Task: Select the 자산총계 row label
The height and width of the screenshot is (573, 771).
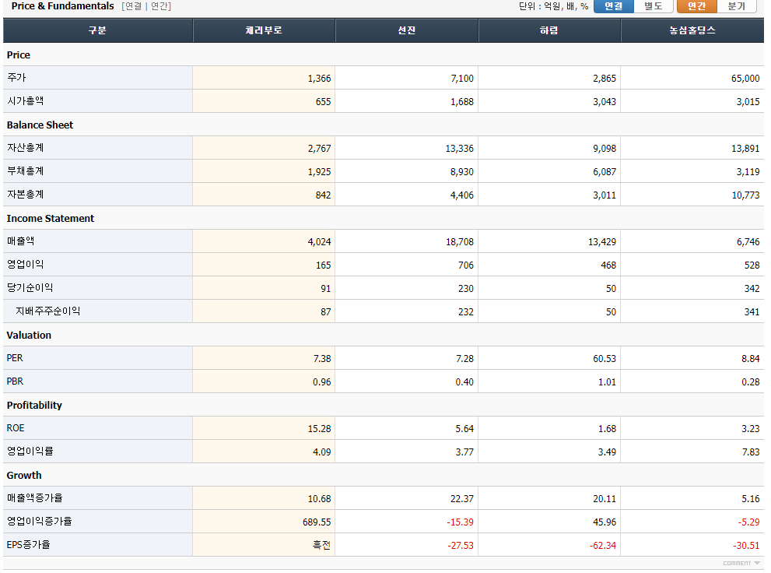Action: click(26, 148)
